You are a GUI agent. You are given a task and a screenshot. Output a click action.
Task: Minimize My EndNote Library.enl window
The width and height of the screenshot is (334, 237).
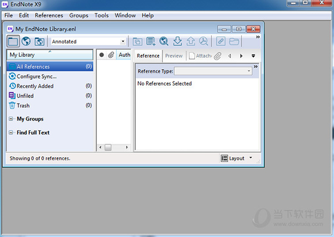224,29
